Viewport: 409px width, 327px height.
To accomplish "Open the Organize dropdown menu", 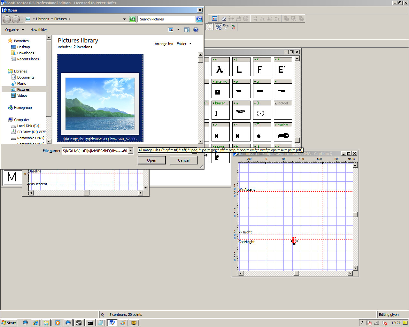I will point(14,30).
